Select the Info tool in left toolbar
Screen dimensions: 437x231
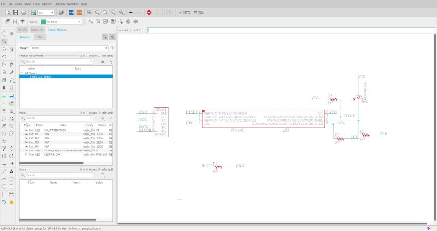(4, 33)
